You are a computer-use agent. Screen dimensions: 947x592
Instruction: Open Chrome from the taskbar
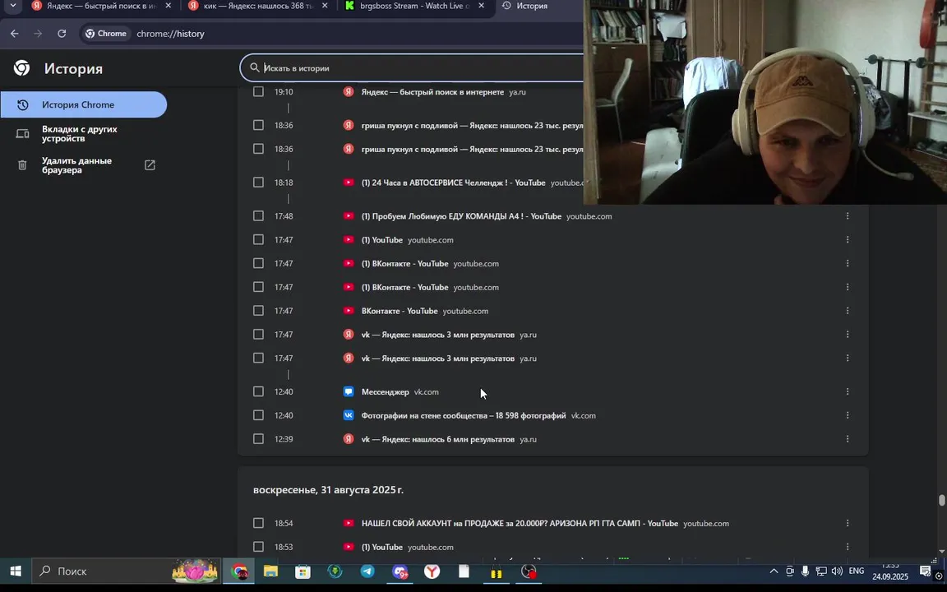(239, 571)
